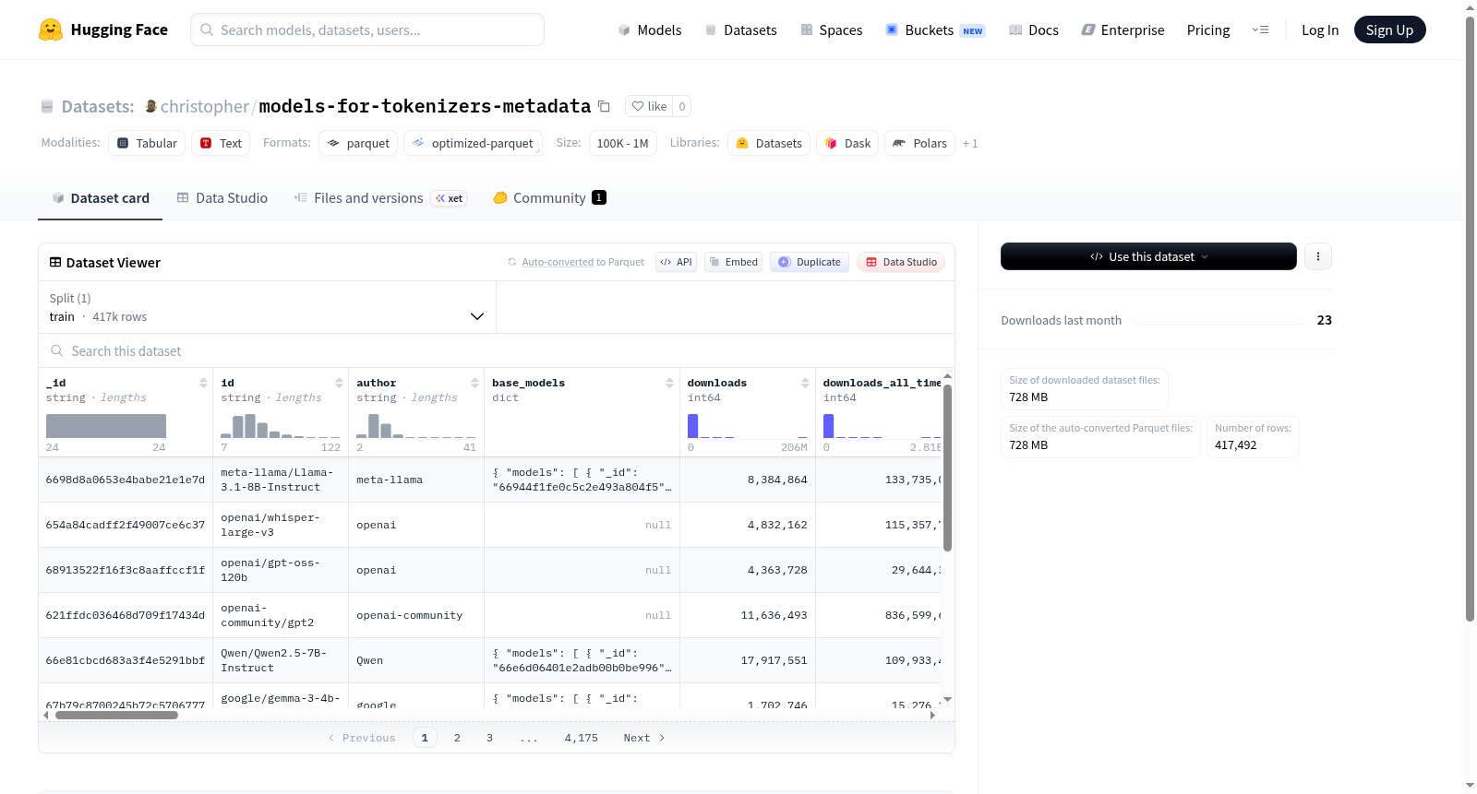Focus the Search this dataset field
Viewport: 1477px width, 794px height.
pyautogui.click(x=497, y=350)
